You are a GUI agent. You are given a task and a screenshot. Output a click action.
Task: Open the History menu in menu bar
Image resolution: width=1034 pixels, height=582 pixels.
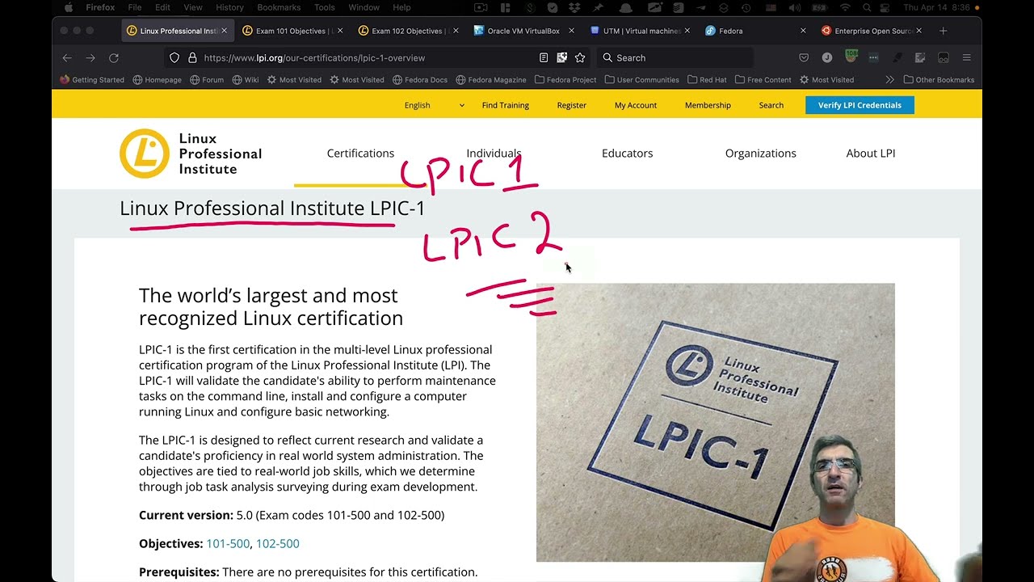[x=229, y=7]
